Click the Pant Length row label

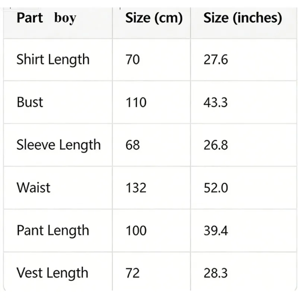pyautogui.click(x=53, y=231)
